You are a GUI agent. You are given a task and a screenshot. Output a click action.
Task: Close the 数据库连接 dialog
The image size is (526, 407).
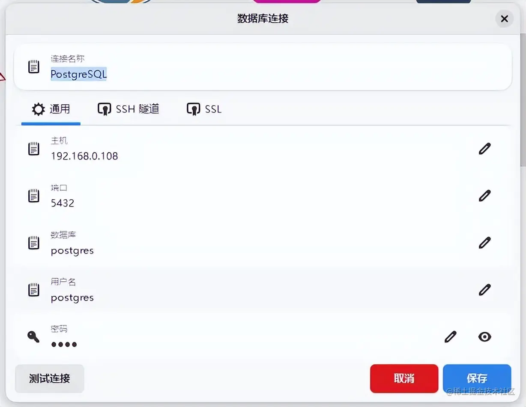[505, 19]
